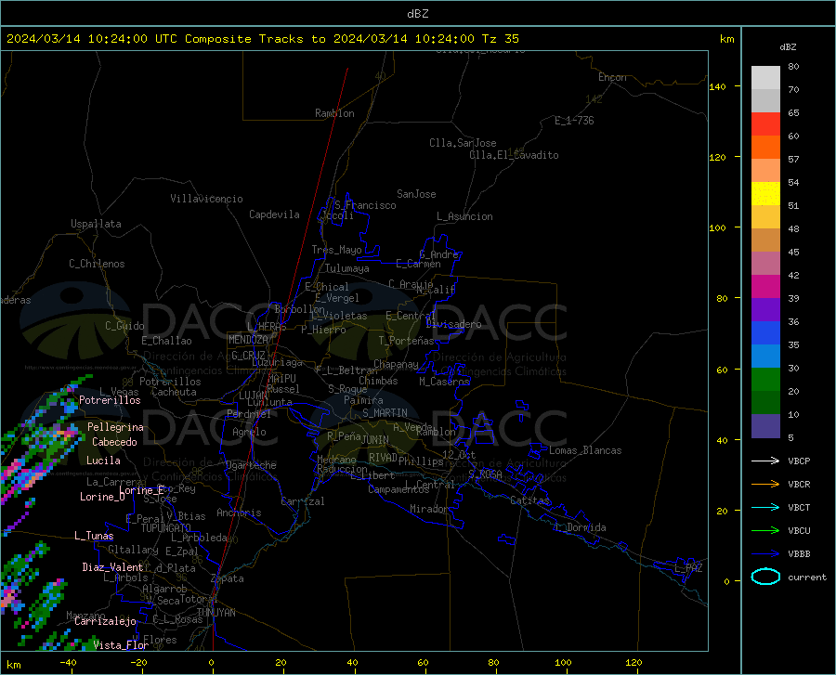Viewport: 836px width, 675px height.
Task: Click the Vista_Flor station label
Action: pos(121,645)
